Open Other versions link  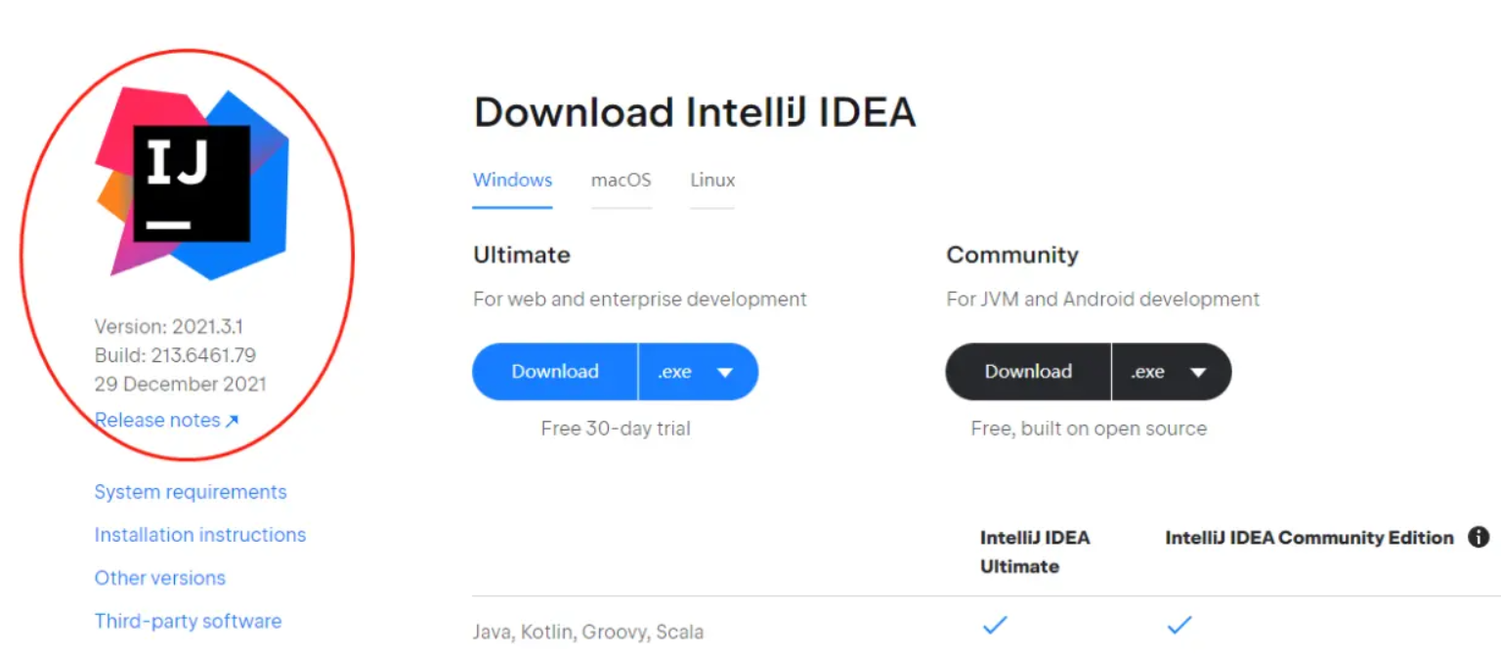click(160, 578)
